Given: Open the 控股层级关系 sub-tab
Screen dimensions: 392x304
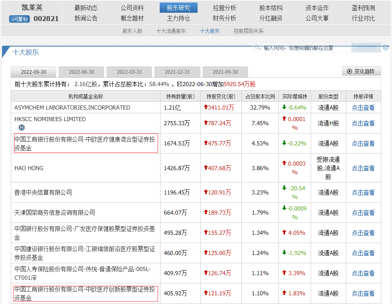Looking at the screenshot, I should (x=248, y=31).
